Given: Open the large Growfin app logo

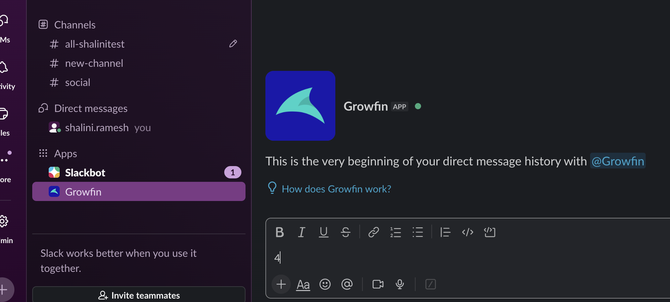Looking at the screenshot, I should pyautogui.click(x=300, y=106).
